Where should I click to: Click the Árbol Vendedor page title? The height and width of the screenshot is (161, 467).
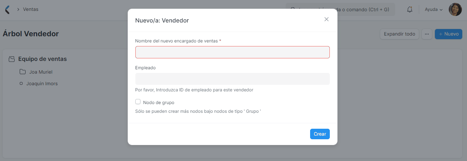pyautogui.click(x=31, y=34)
